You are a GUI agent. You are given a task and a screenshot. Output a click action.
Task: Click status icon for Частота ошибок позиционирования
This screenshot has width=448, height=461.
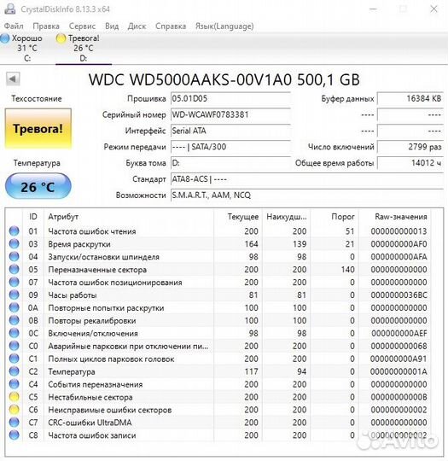click(x=14, y=283)
